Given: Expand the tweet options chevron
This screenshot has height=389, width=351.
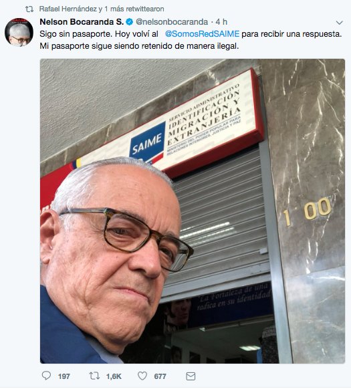Looking at the screenshot, I should tap(339, 23).
